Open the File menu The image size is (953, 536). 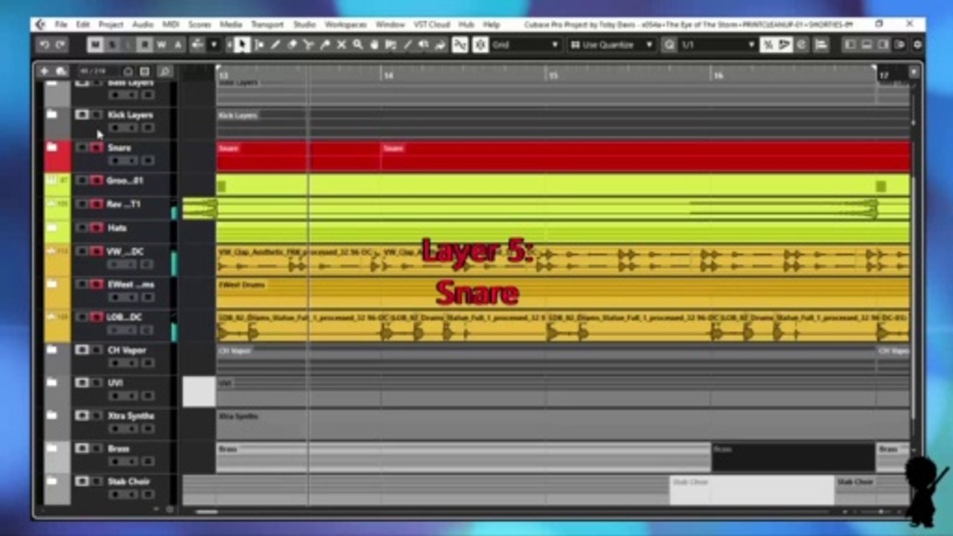(61, 25)
